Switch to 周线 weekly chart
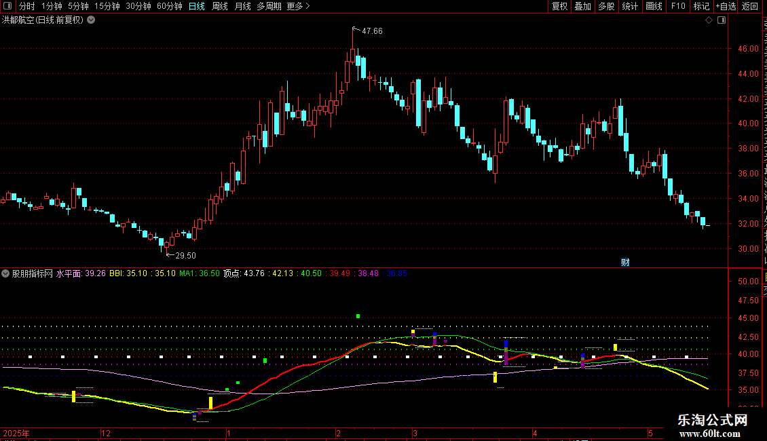Viewport: 767px width, 441px height. 220,6
